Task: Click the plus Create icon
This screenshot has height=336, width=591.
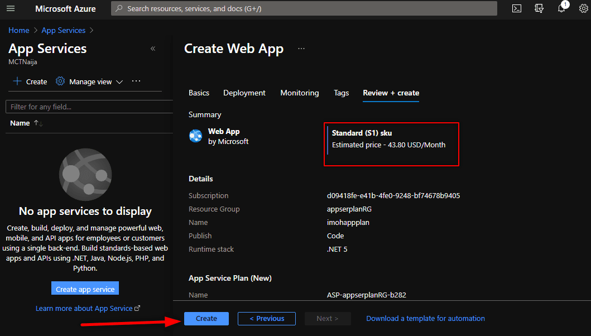Action: pyautogui.click(x=17, y=81)
